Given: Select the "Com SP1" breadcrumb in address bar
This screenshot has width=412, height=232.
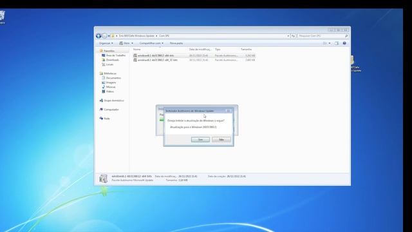Looking at the screenshot, I should tap(164, 36).
